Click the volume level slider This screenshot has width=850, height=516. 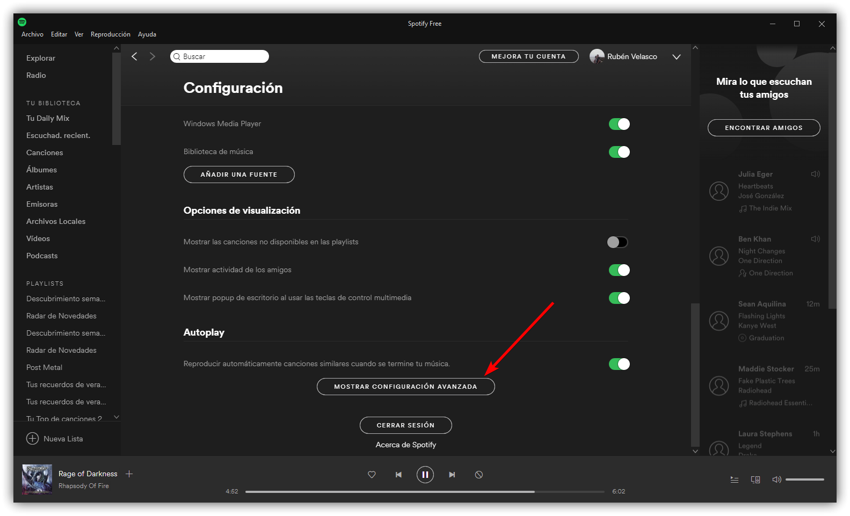coord(804,479)
